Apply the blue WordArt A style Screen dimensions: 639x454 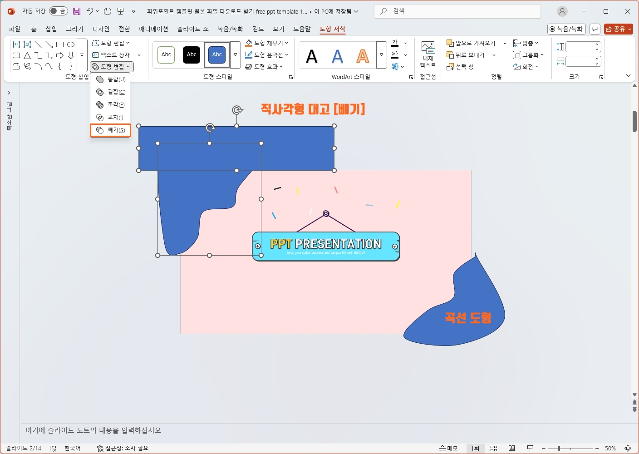337,56
